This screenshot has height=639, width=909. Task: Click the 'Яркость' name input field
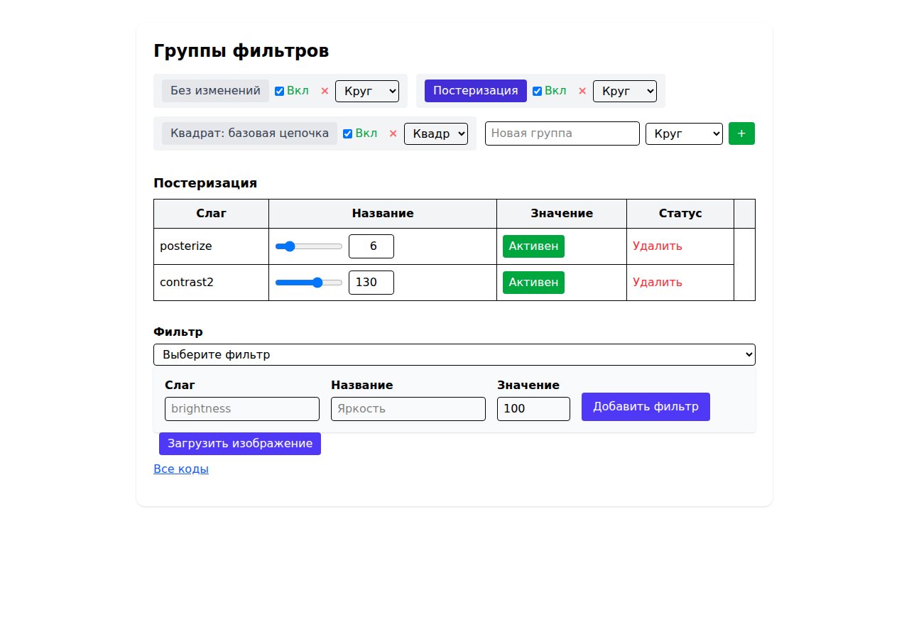[408, 409]
